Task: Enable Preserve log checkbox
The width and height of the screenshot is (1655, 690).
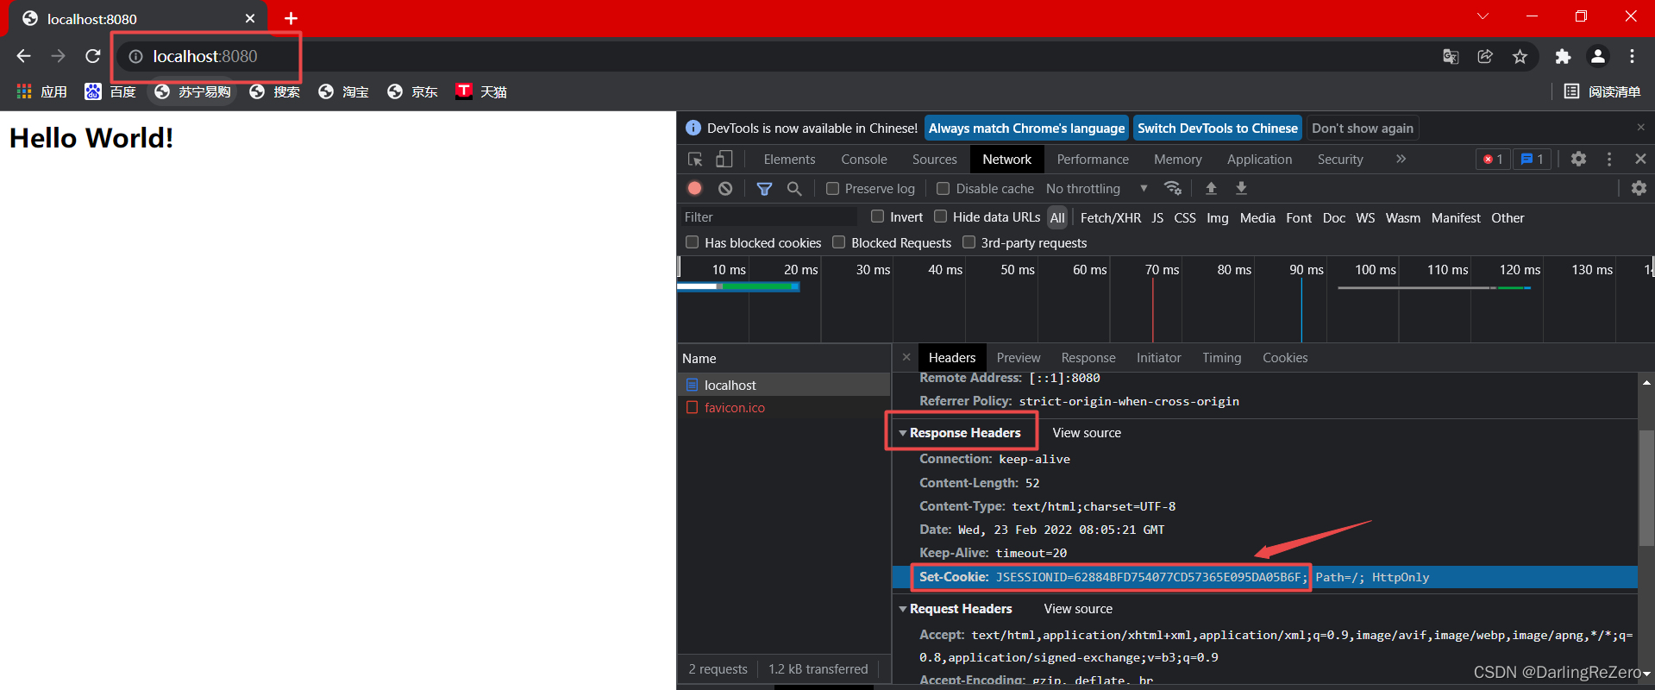Action: coord(832,188)
